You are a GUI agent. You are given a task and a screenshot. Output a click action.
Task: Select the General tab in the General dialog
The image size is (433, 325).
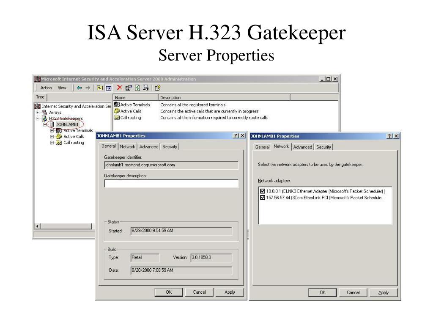[x=109, y=146]
